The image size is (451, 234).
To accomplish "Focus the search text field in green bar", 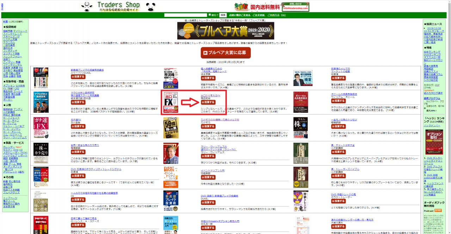I will point(185,15).
